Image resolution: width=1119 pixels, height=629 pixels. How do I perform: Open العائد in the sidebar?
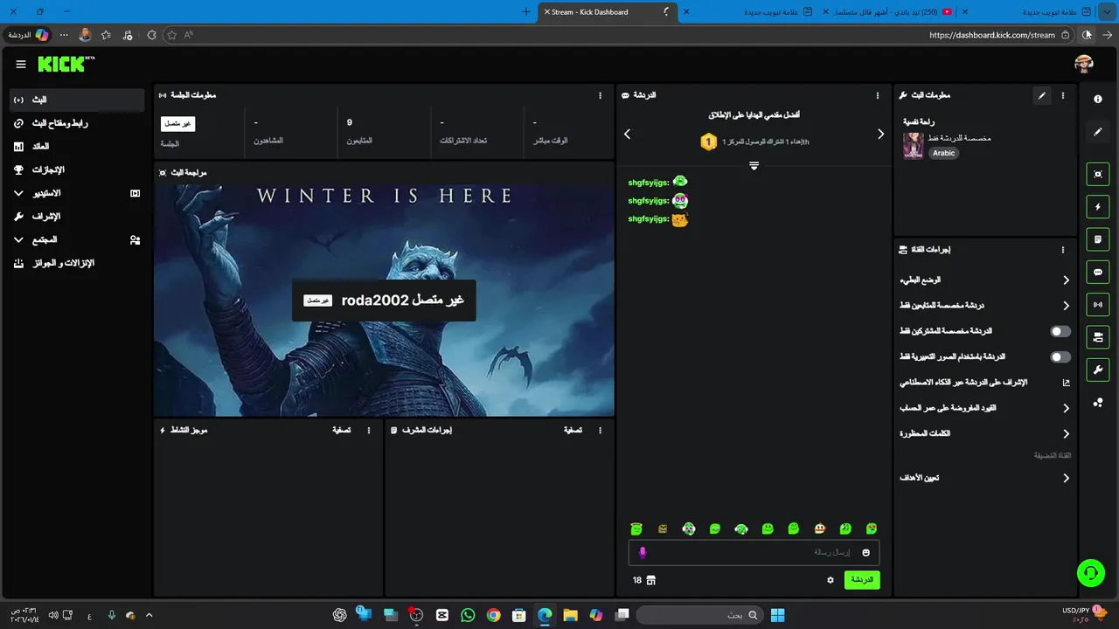pyautogui.click(x=77, y=146)
